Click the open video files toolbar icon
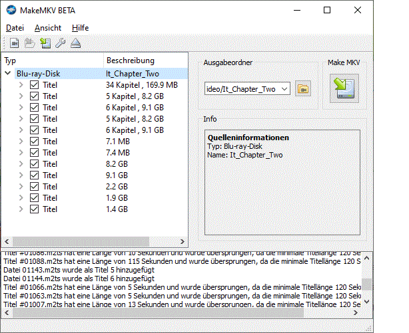Screen dimensions: 409x333 pos(15,44)
